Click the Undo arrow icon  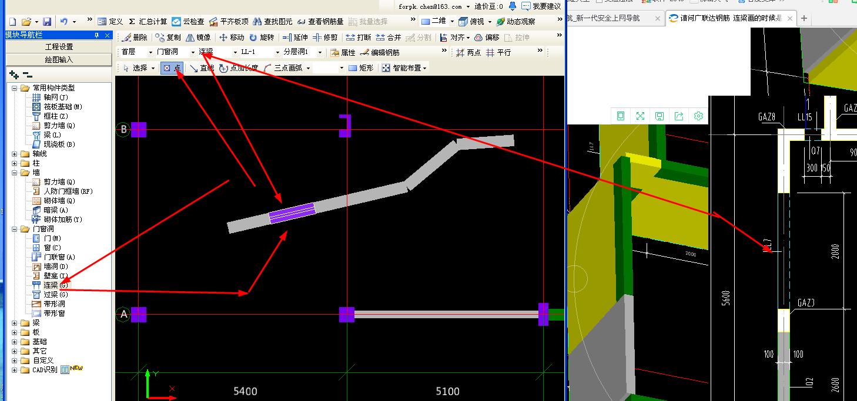[x=63, y=22]
